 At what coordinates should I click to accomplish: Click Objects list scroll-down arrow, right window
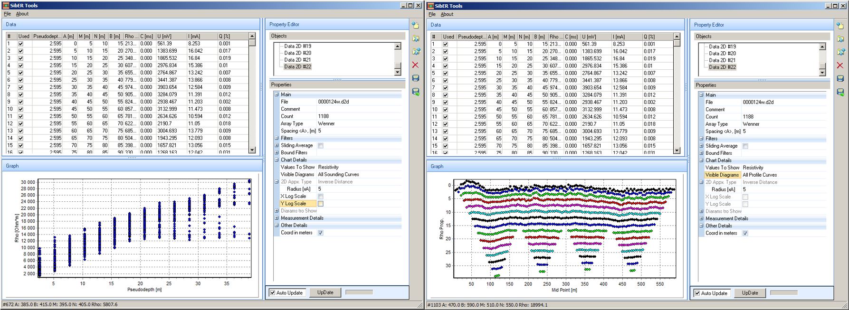822,73
